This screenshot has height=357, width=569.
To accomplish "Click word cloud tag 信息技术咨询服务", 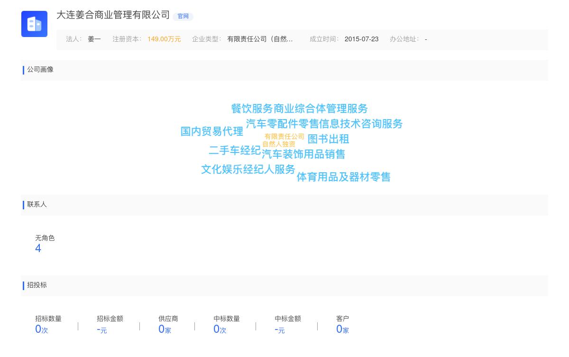I will tap(361, 124).
